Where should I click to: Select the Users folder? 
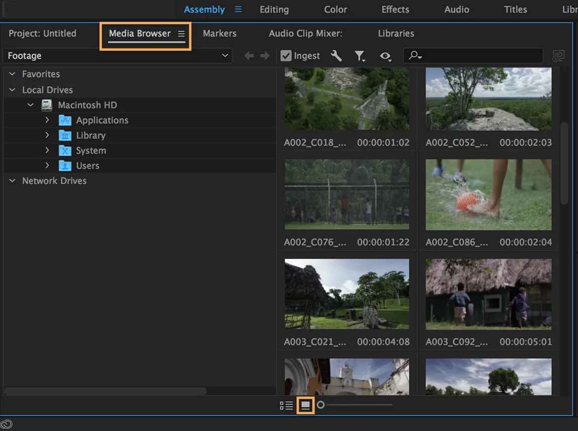(x=88, y=165)
